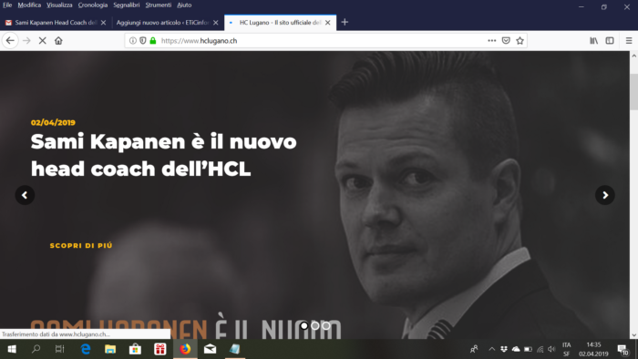Go back with the browser back arrow
The height and width of the screenshot is (359, 638).
pos(10,41)
